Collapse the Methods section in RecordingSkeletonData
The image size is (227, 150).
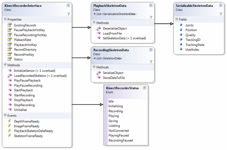(x=94, y=67)
